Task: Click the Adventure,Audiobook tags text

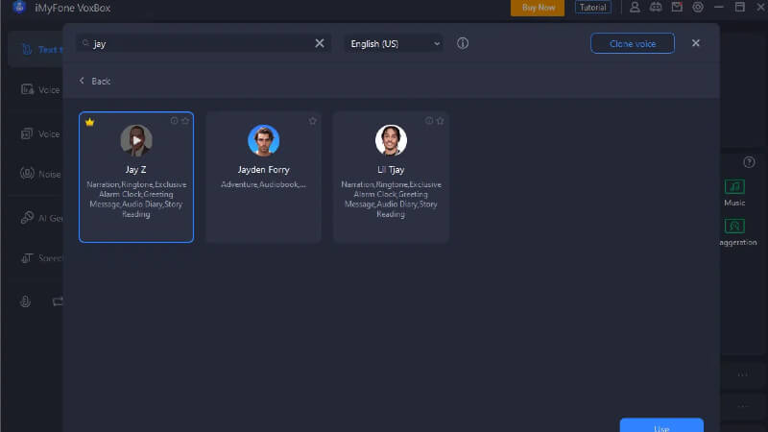Action: pos(263,184)
